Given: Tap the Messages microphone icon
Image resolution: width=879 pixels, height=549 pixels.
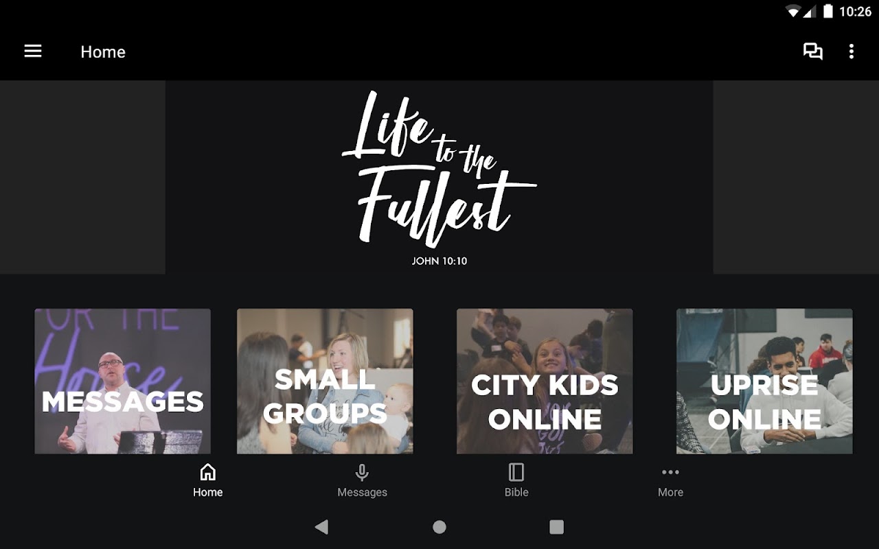Looking at the screenshot, I should tap(362, 472).
